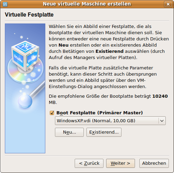The height and width of the screenshot is (173, 174).
Task: Proceed with the Weiter > button
Action: click(x=120, y=163)
